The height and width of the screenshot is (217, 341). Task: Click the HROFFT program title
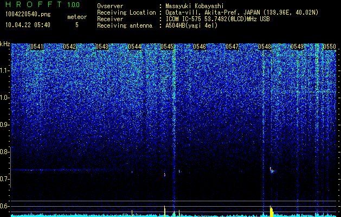(x=34, y=4)
